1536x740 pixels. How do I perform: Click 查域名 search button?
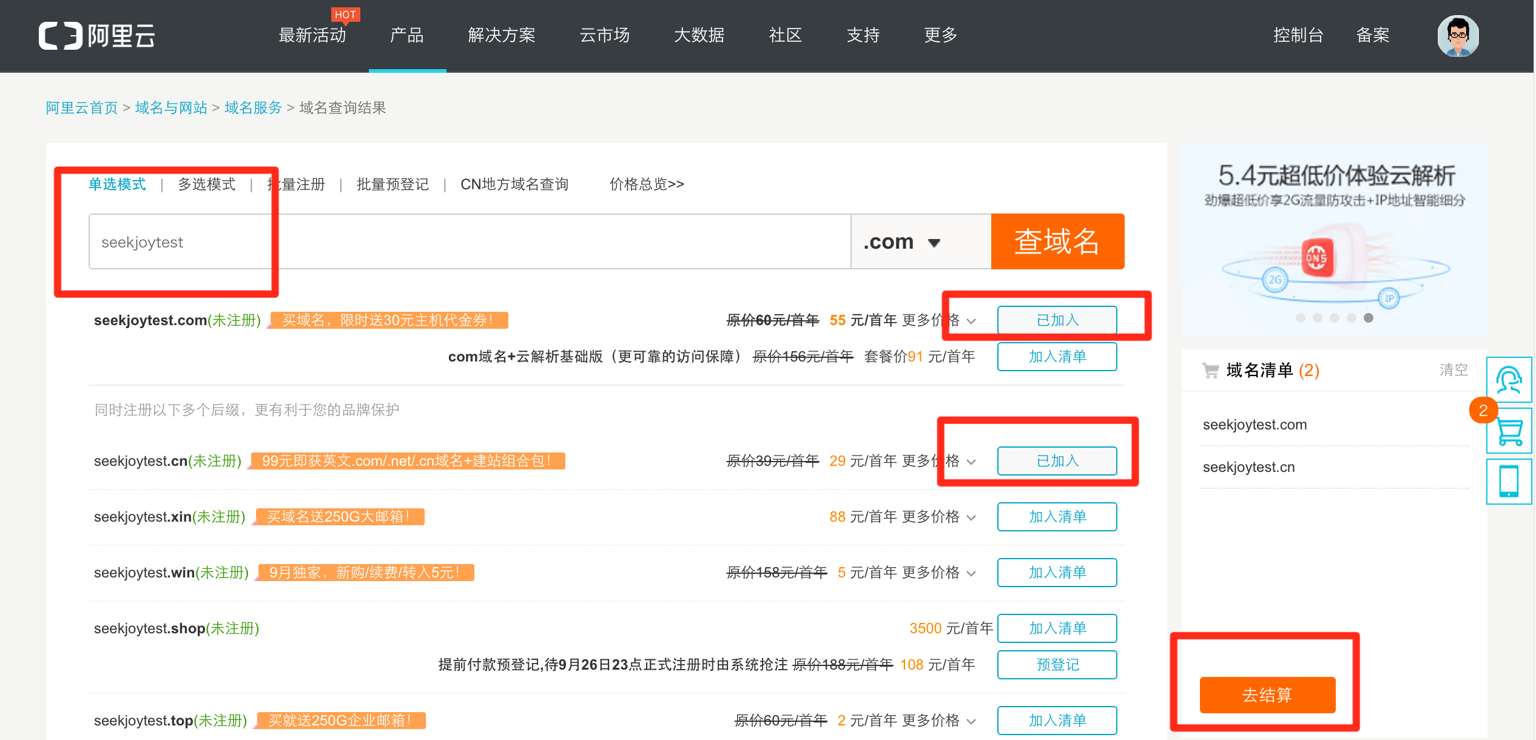point(1057,241)
